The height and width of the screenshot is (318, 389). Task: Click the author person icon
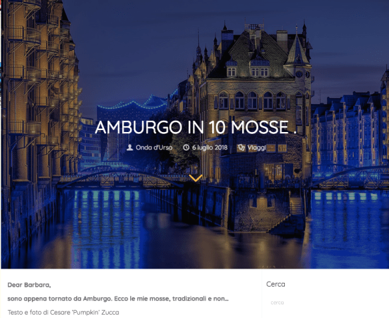point(129,147)
